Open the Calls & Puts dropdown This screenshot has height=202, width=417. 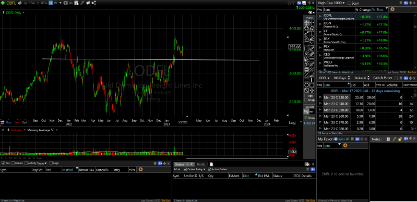[383, 78]
